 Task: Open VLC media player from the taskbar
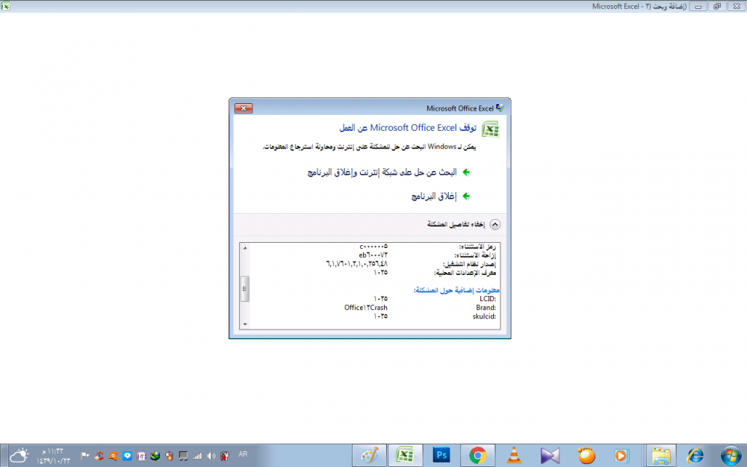514,455
